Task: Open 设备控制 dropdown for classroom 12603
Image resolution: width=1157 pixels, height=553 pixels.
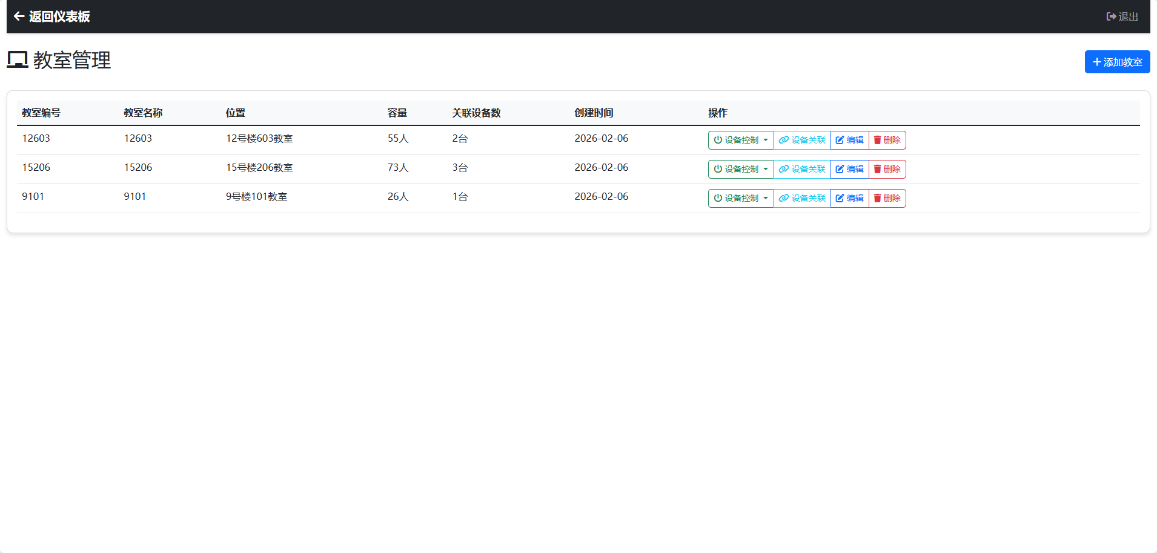Action: click(x=740, y=140)
